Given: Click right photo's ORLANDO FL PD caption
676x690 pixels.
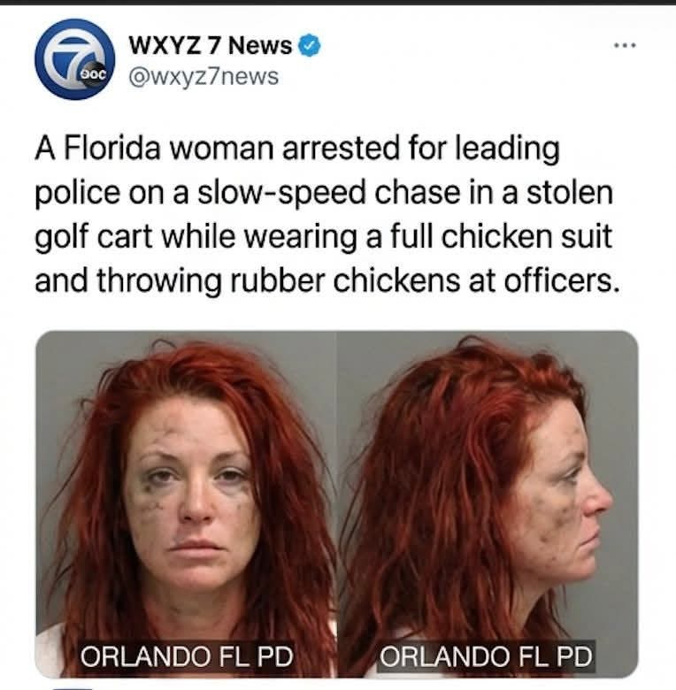Looking at the screenshot, I should click(487, 656).
